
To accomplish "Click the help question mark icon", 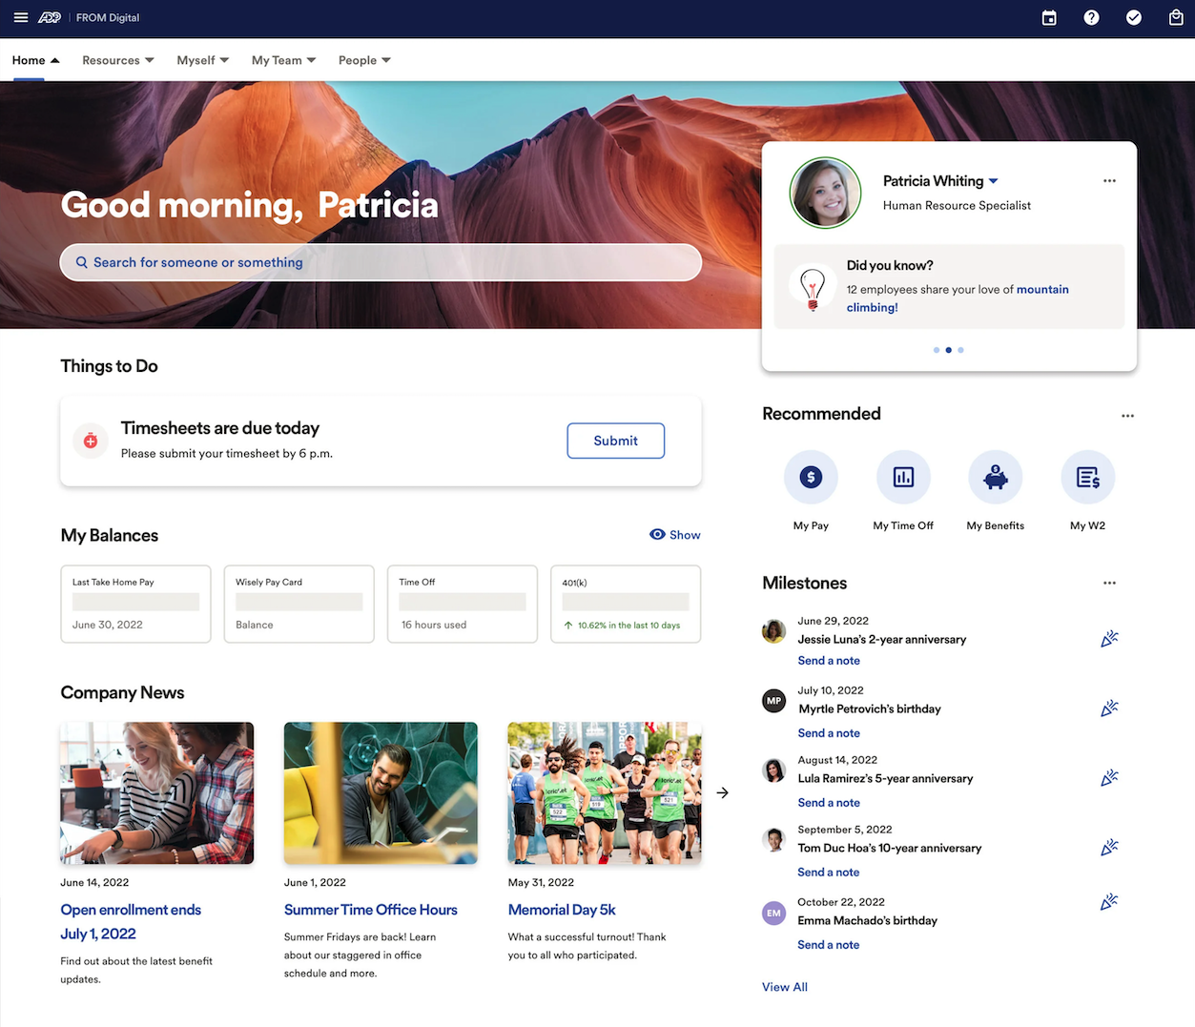I will pos(1091,18).
